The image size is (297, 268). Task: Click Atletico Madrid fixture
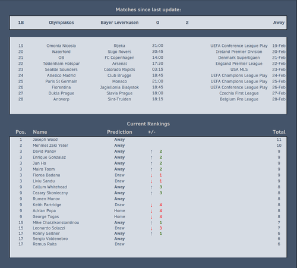click(x=61, y=75)
